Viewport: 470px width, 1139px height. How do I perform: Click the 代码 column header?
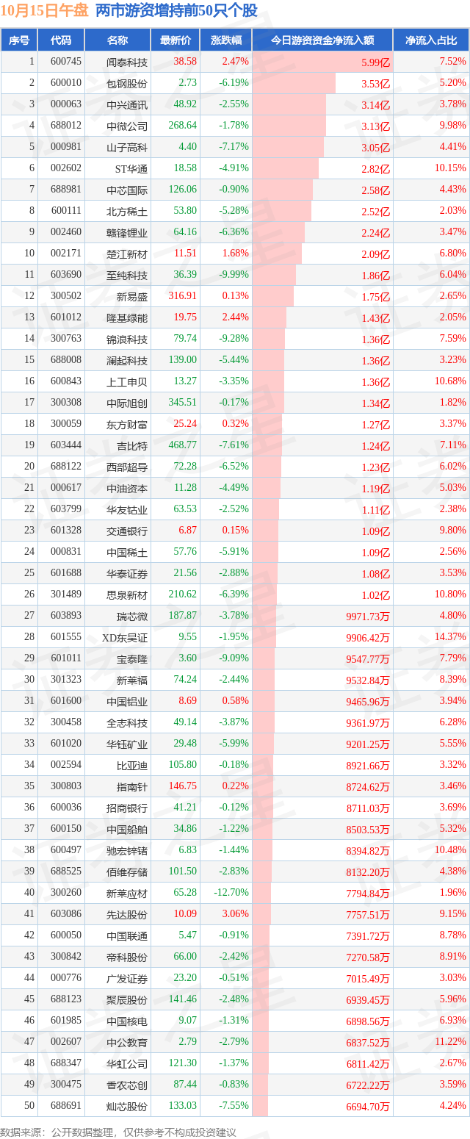pyautogui.click(x=62, y=40)
